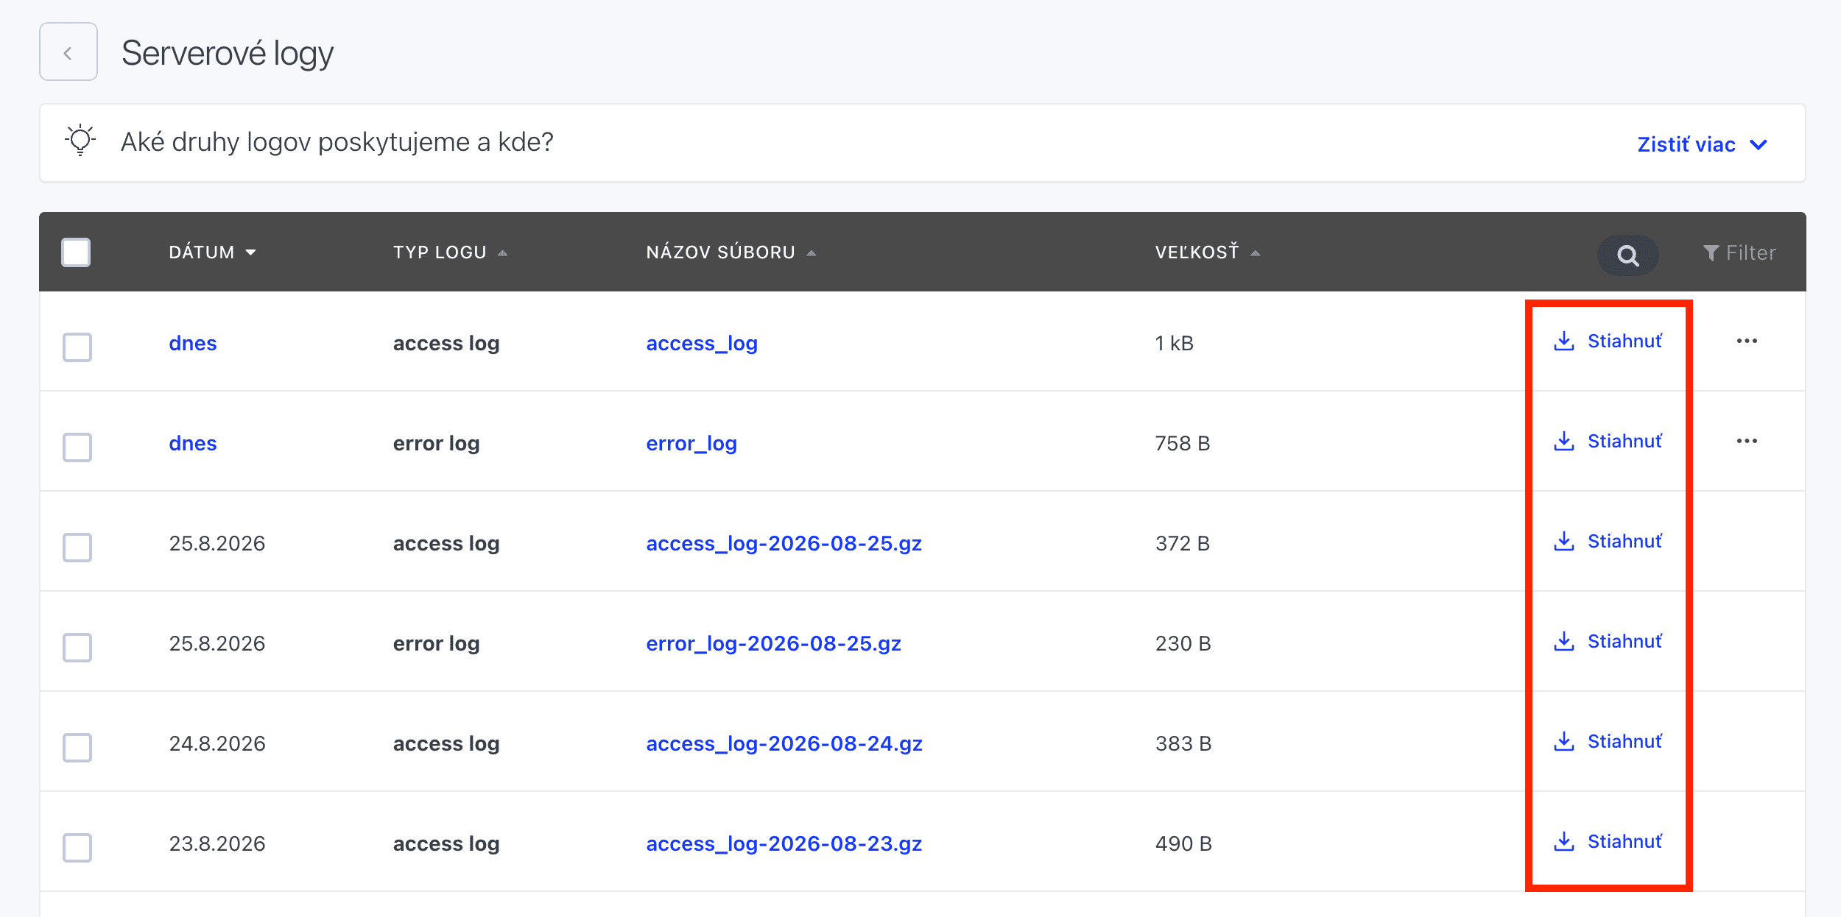Expand the Zistiť viac section
Viewport: 1841px width, 917px height.
tap(1702, 144)
